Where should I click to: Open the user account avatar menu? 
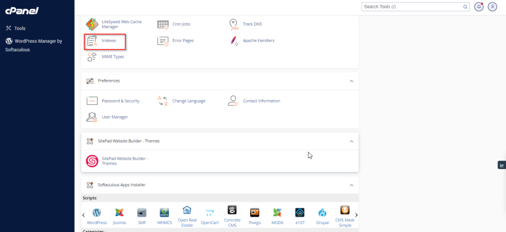tap(492, 7)
